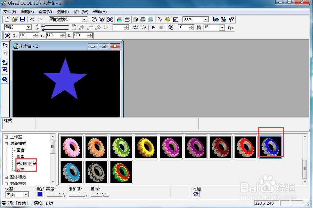Viewport: 313px width, 208px height.
Task: Open the 文件(F) menu
Action: click(x=10, y=11)
